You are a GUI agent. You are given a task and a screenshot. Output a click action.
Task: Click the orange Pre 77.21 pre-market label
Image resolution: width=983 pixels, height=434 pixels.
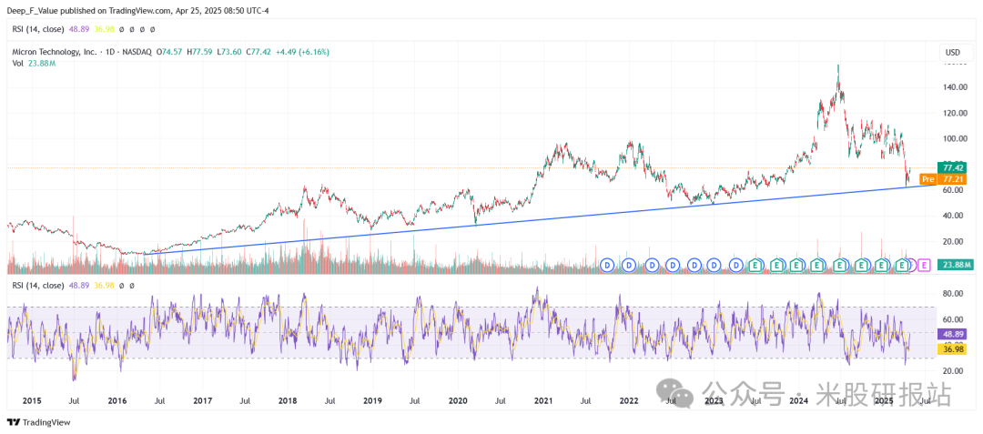point(944,179)
